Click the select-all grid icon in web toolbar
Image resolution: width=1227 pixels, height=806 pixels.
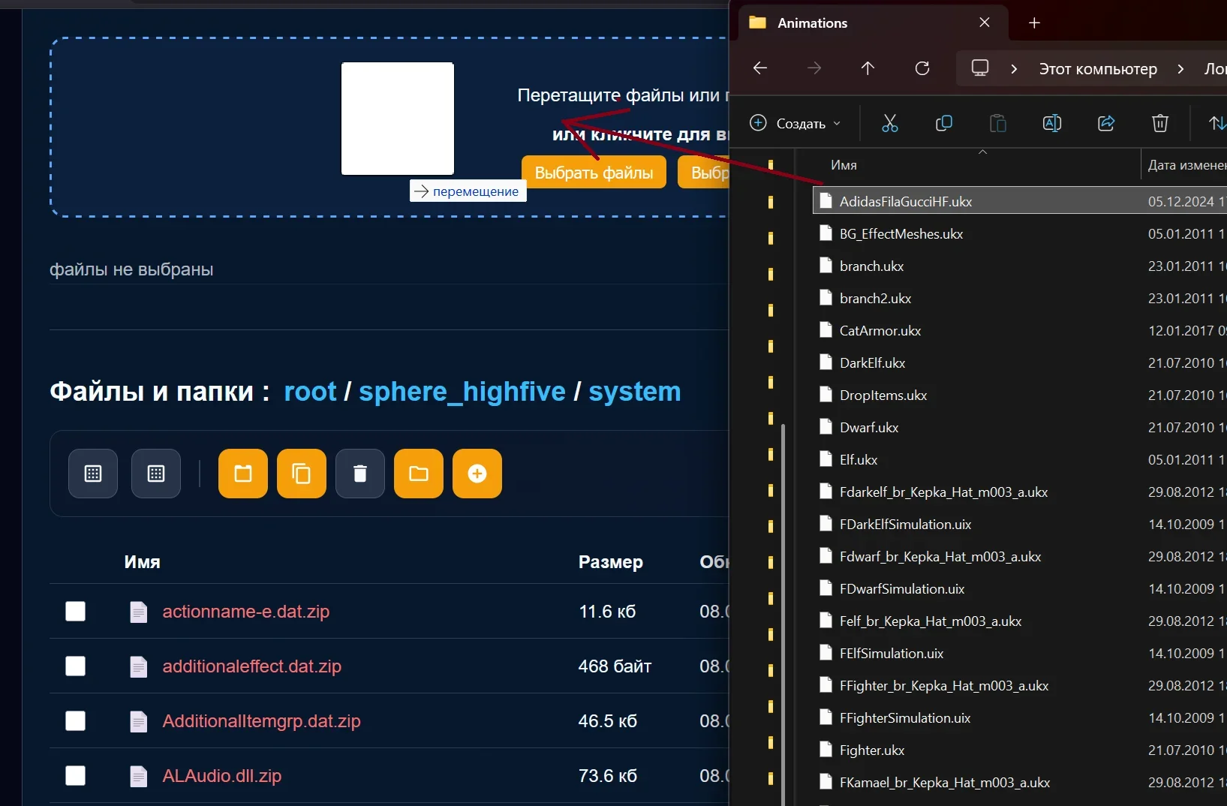point(93,474)
